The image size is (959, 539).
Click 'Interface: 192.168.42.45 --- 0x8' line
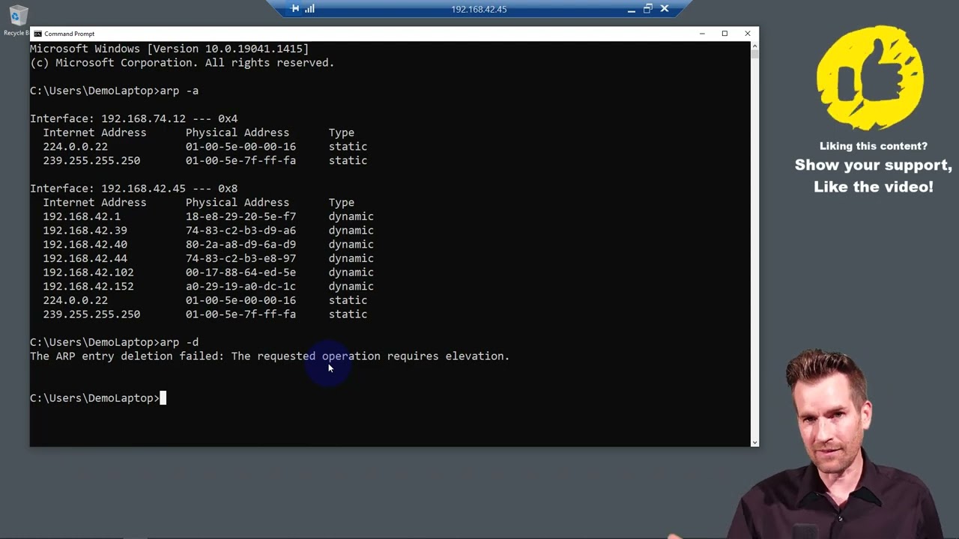[x=133, y=189]
